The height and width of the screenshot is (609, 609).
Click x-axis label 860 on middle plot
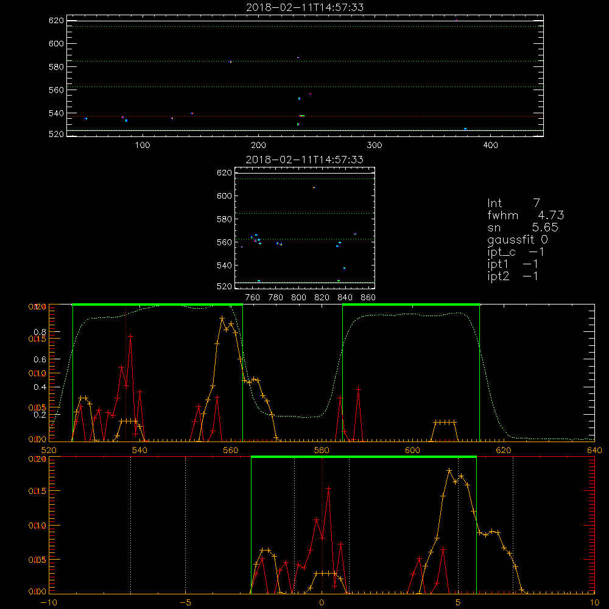[x=368, y=298]
